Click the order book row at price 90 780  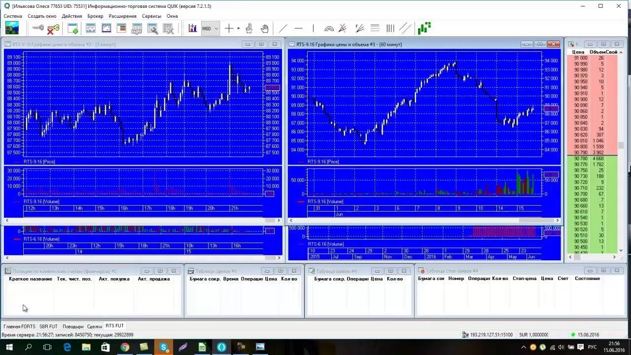592,159
